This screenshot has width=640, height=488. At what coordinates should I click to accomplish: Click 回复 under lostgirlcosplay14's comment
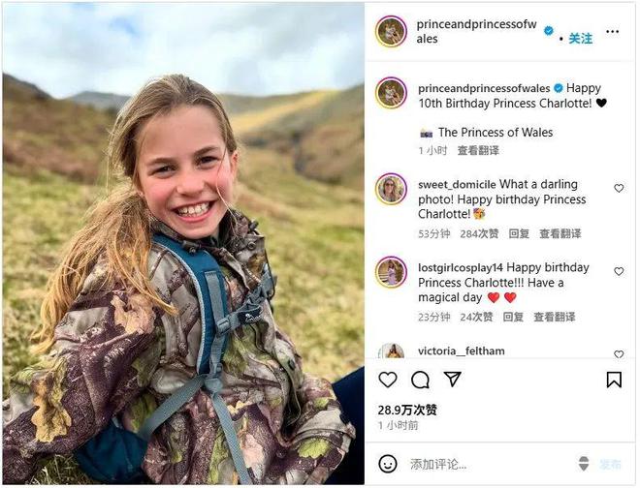click(x=513, y=317)
